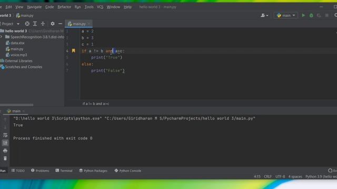Open the user account icon in toolbar

[264, 15]
